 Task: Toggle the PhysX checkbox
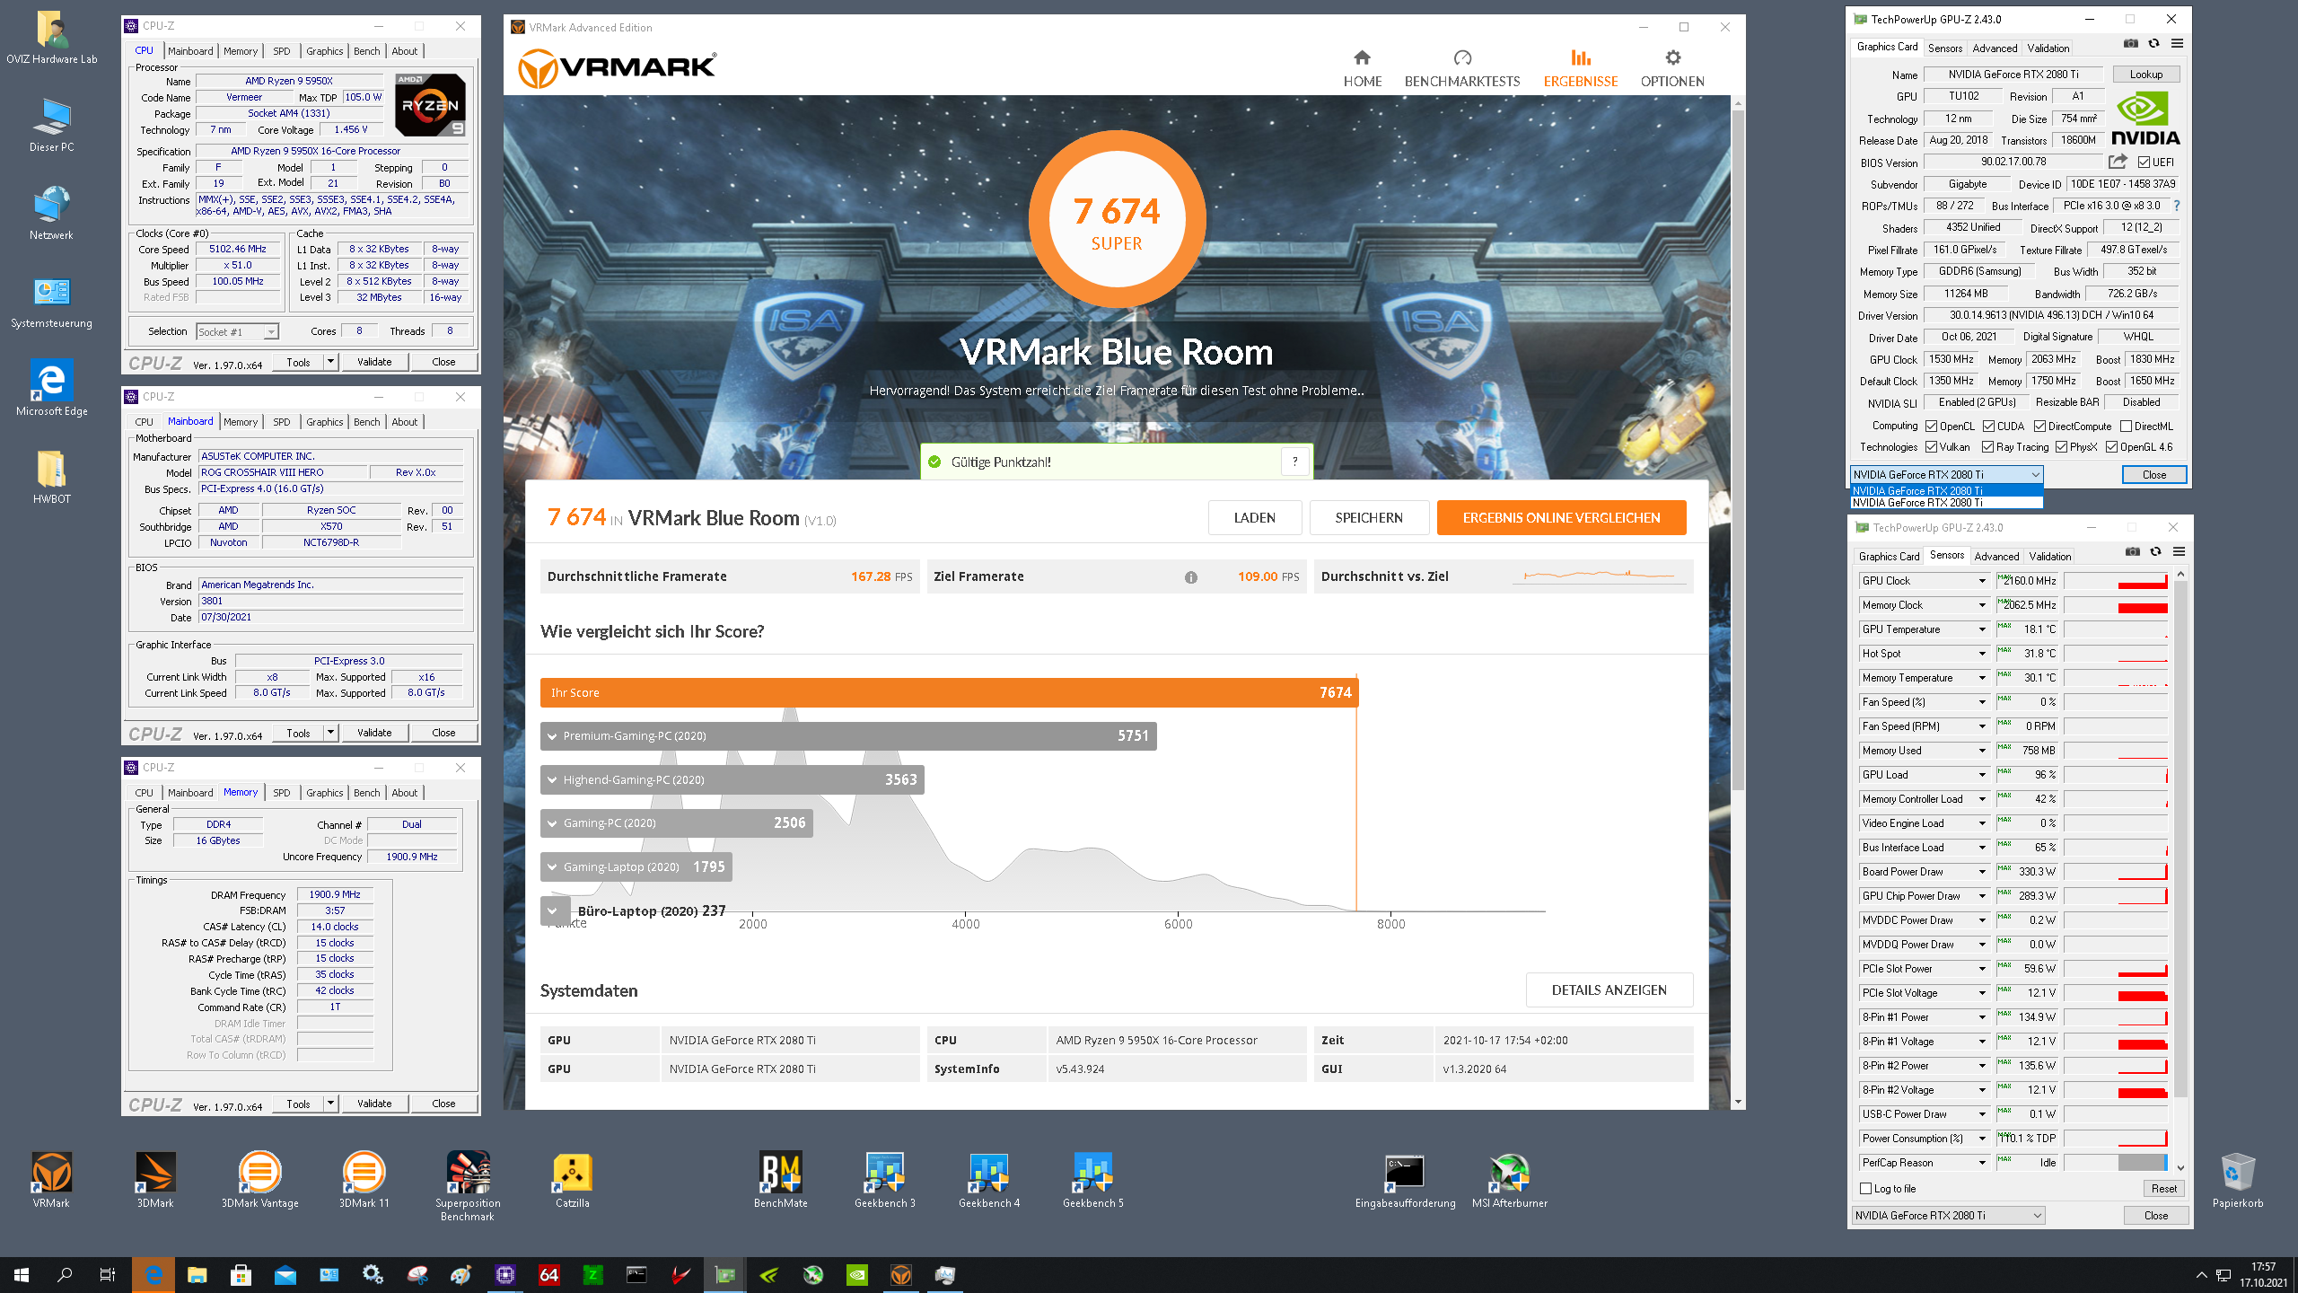click(2061, 447)
